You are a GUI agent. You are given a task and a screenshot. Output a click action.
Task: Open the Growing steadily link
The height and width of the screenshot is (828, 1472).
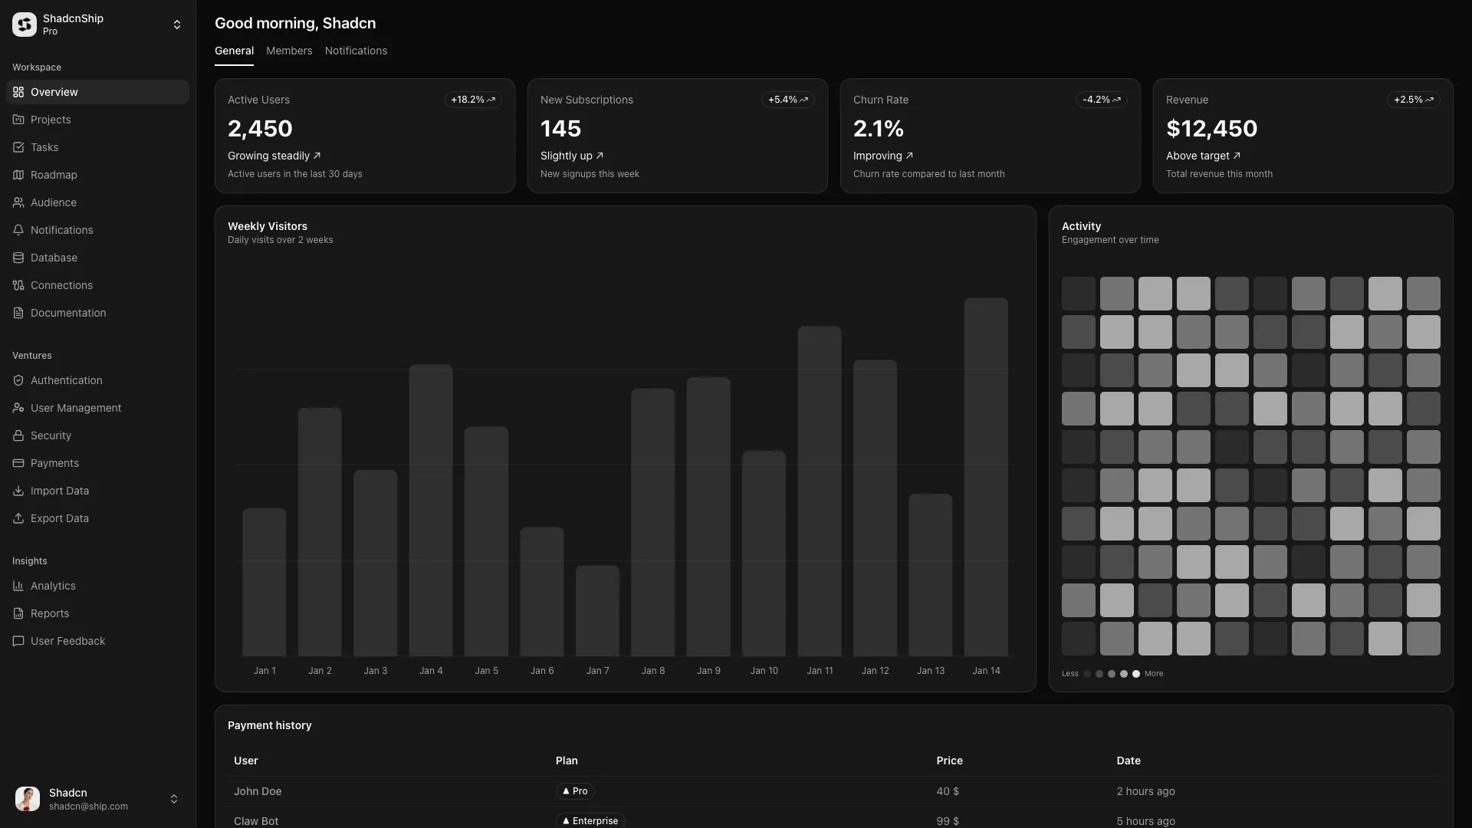coord(273,155)
